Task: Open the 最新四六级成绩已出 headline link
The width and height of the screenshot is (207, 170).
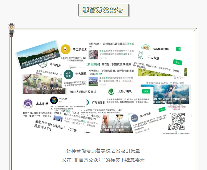Action: (x=55, y=123)
